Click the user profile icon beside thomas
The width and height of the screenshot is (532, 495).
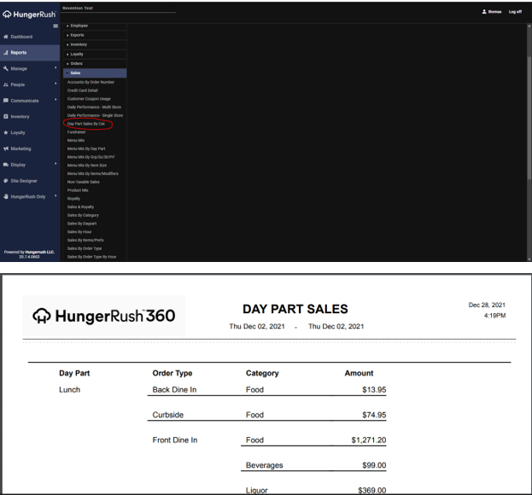click(x=484, y=12)
